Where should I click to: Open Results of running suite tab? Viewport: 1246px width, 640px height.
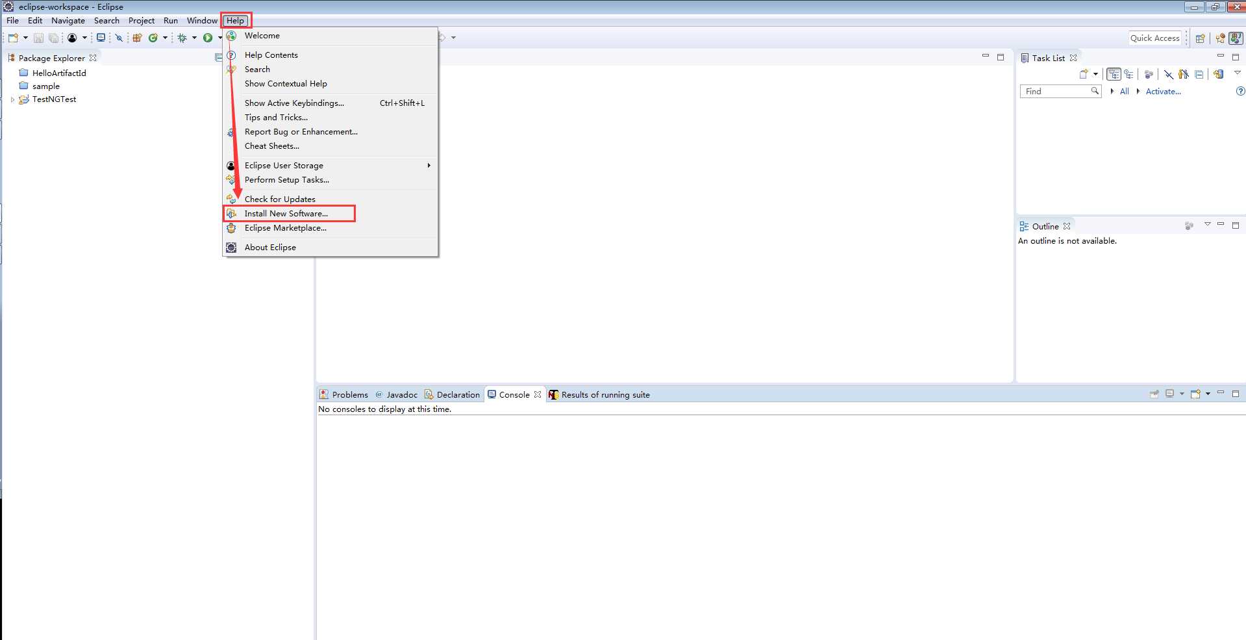[599, 394]
